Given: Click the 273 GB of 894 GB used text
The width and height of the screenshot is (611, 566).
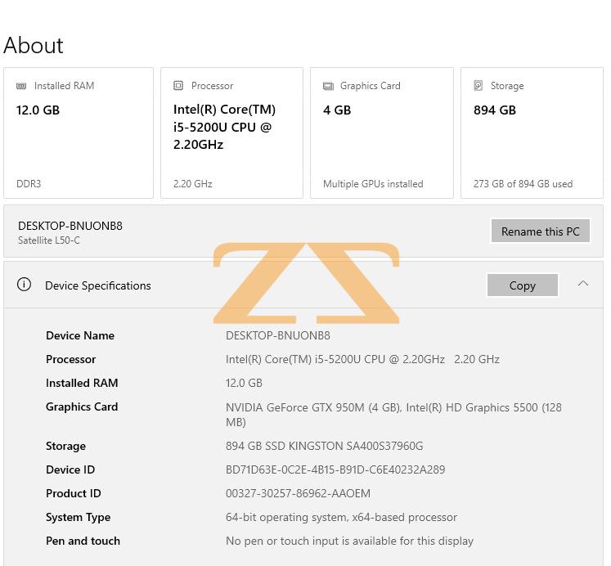Looking at the screenshot, I should pyautogui.click(x=523, y=184).
